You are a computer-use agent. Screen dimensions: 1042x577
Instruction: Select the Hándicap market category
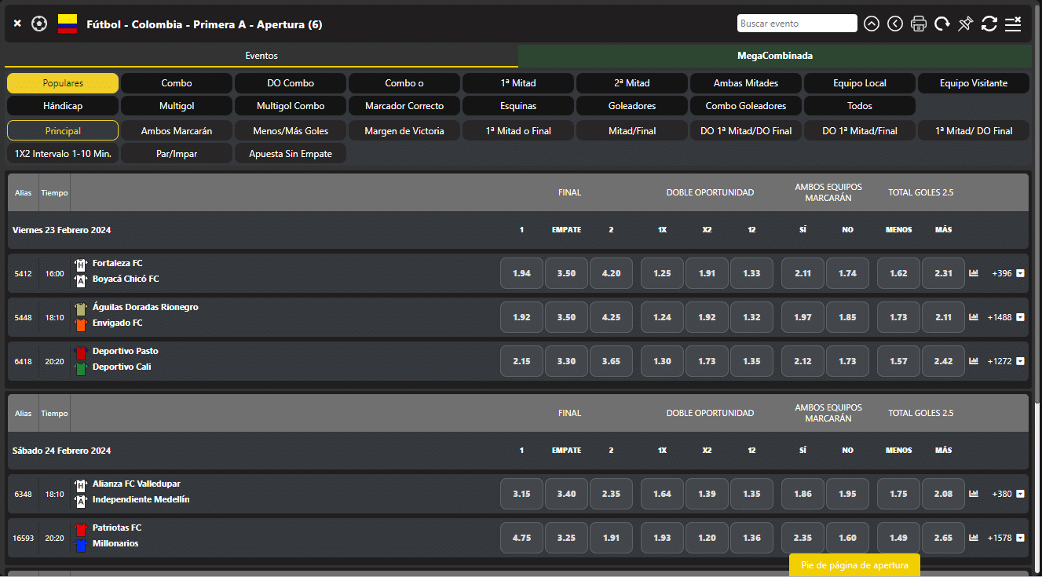(x=63, y=106)
